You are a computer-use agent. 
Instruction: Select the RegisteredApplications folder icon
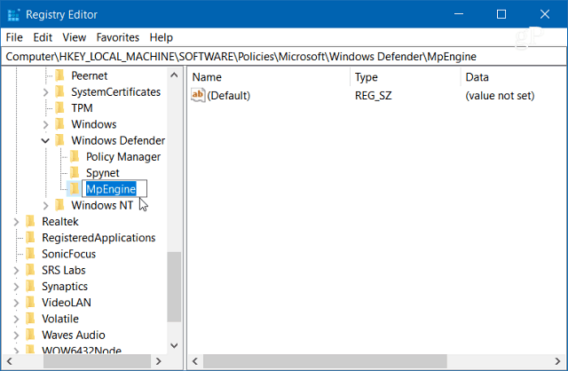pos(30,237)
